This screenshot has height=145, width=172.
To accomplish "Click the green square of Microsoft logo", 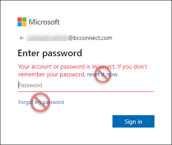I will point(24,19).
